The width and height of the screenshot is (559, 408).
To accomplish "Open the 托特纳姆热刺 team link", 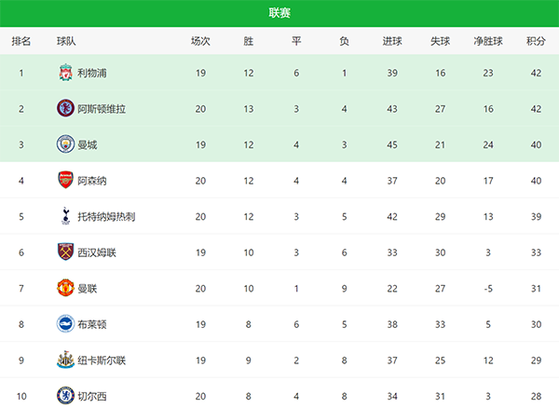I will [107, 216].
